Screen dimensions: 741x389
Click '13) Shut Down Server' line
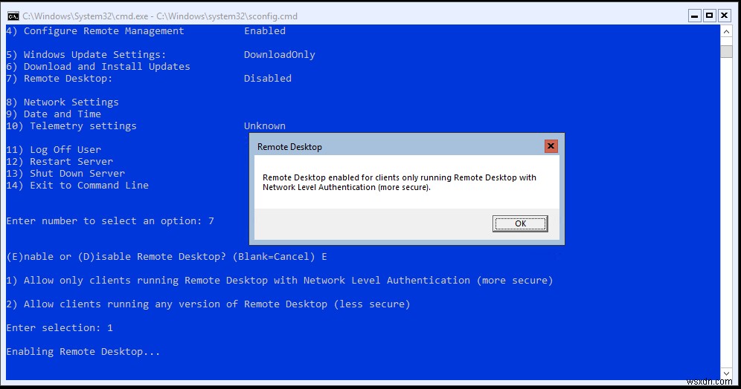[65, 174]
